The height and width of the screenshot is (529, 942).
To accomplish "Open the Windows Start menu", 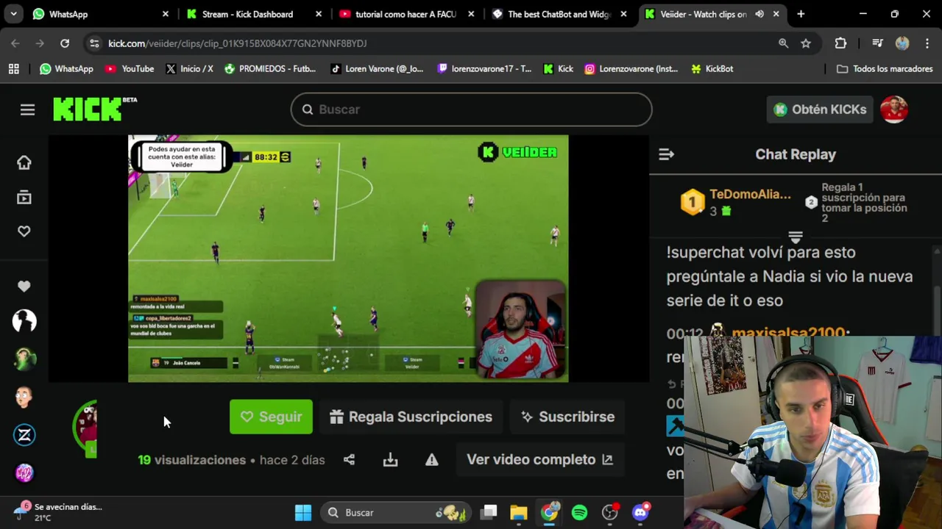I will click(x=303, y=513).
